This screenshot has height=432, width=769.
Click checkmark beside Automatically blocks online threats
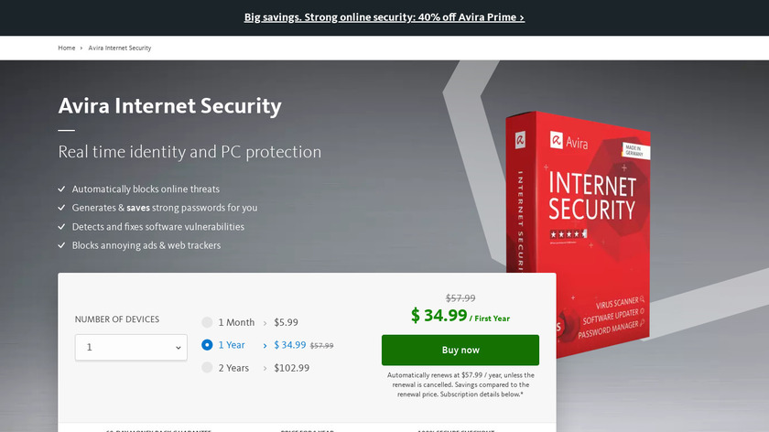(x=61, y=189)
